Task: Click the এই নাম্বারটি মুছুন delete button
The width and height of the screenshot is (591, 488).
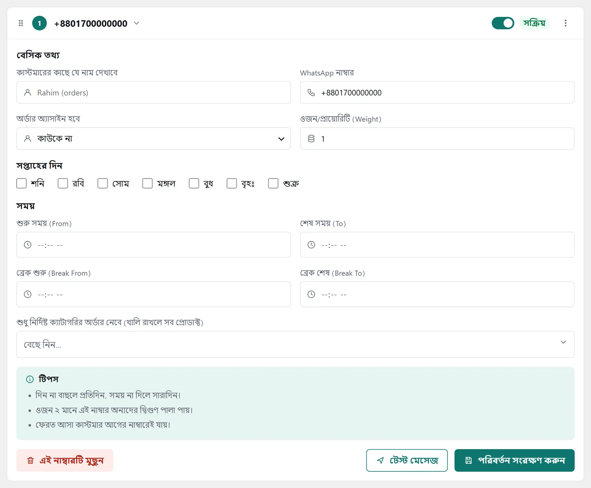Action: coord(65,460)
